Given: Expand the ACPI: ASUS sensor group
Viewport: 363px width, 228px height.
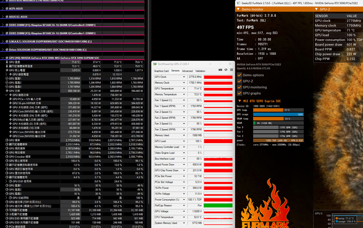Looking at the screenshot, I should (3, 8).
